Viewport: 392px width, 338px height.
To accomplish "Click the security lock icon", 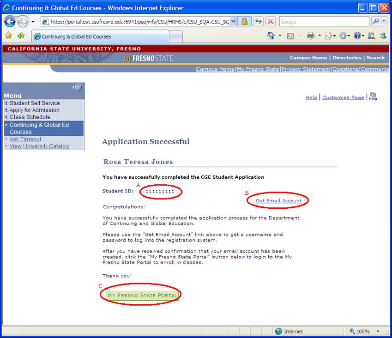I will 245,22.
